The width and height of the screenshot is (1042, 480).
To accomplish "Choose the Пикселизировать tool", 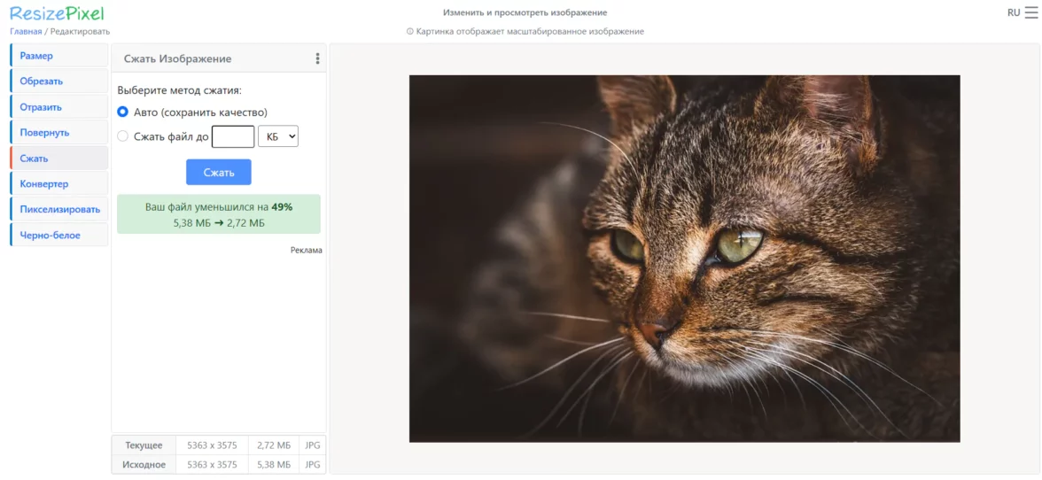I will click(58, 210).
